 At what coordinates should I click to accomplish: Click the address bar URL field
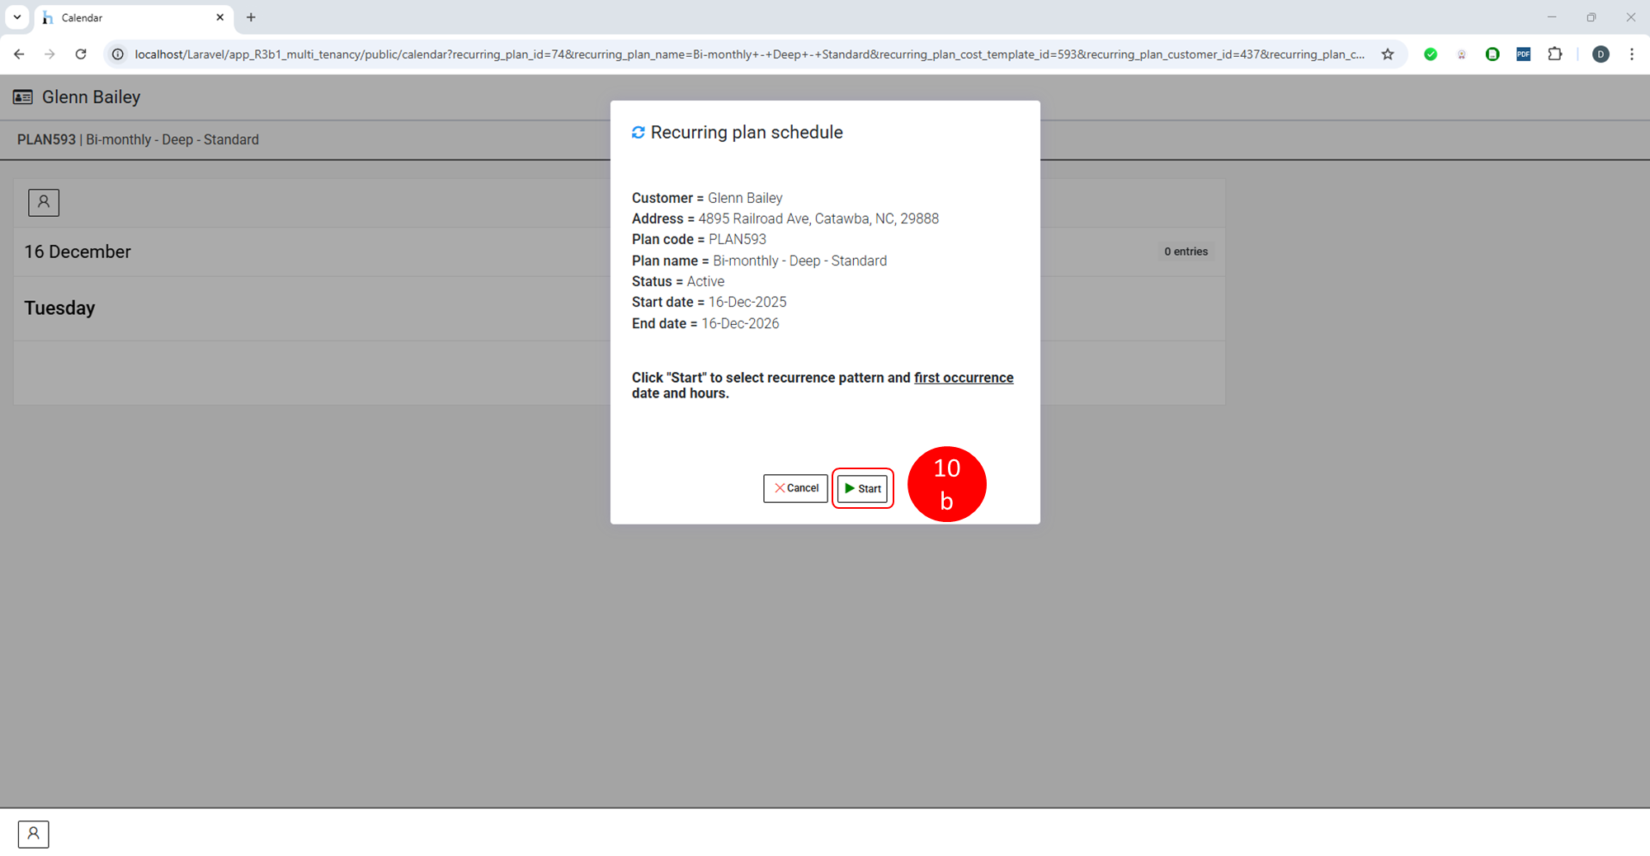pos(742,54)
